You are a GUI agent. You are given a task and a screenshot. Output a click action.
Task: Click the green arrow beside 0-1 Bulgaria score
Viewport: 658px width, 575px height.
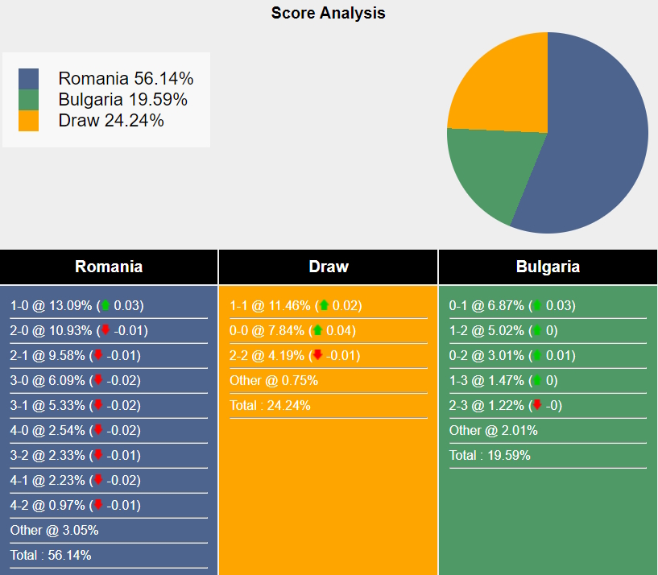point(537,306)
